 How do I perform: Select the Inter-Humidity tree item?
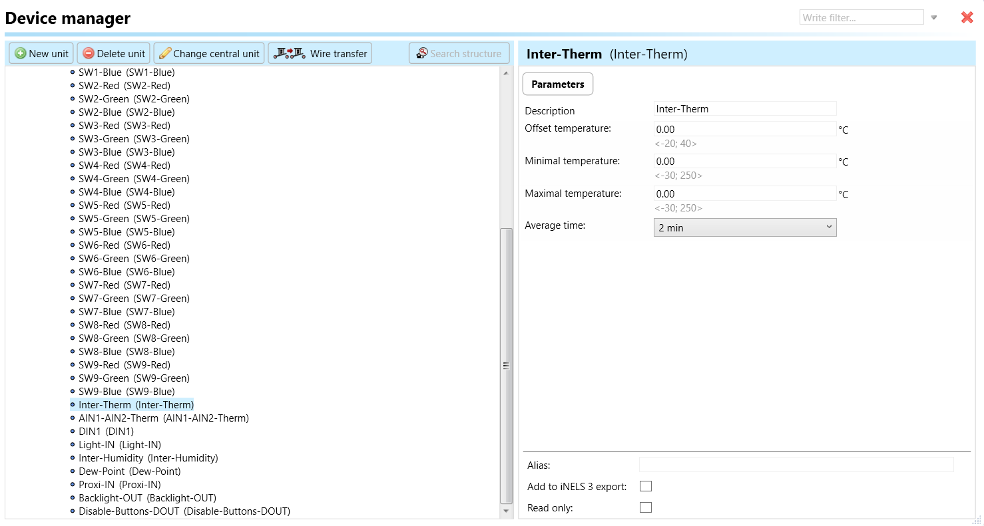pos(148,458)
